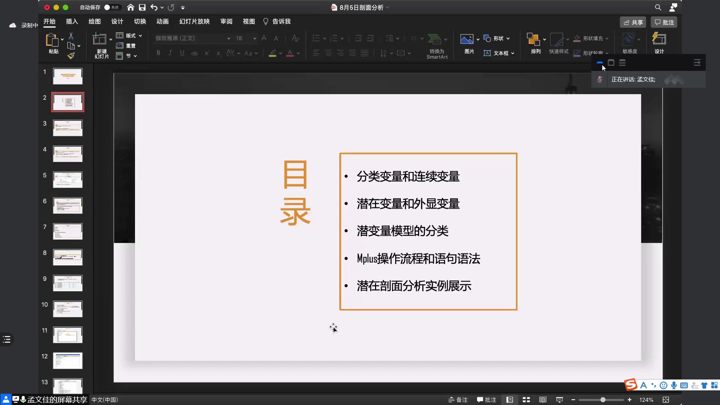720x405 pixels.
Task: Toggle Bold formatting
Action: (158, 53)
